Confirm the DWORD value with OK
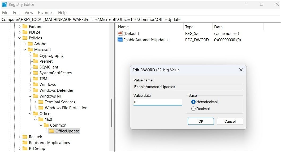 [201, 121]
